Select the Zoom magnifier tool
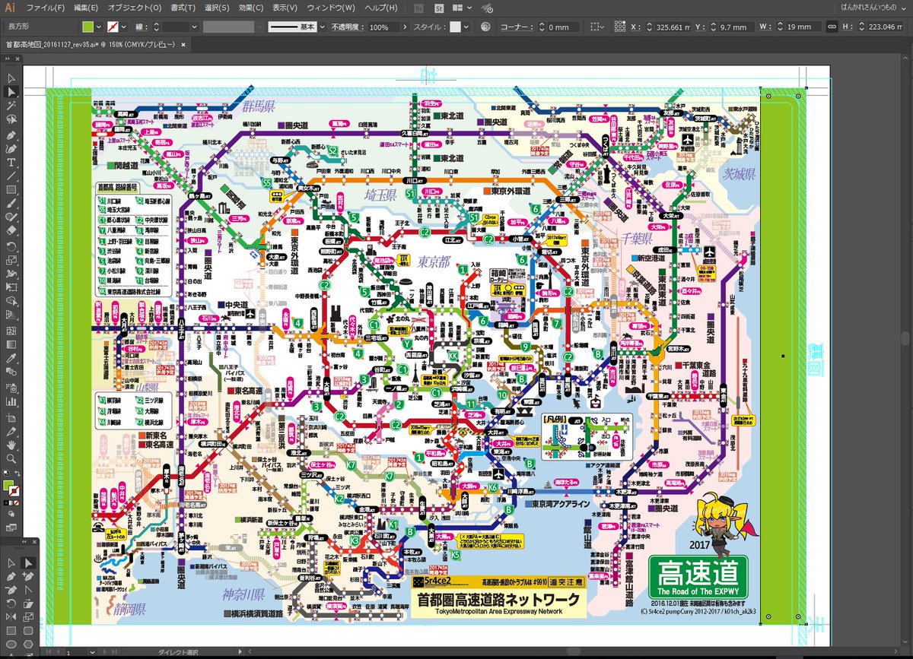The height and width of the screenshot is (659, 913). tap(11, 458)
